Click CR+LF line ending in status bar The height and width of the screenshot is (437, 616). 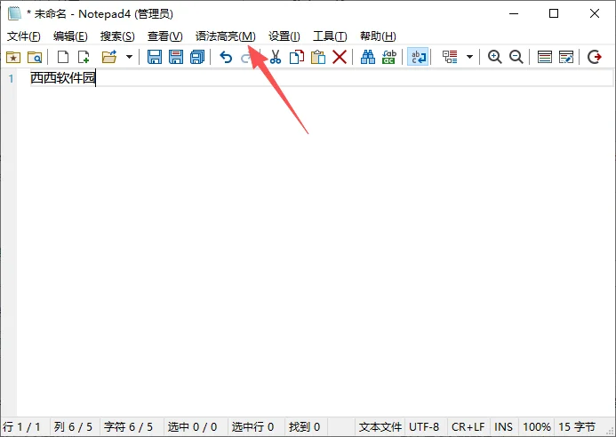(468, 427)
